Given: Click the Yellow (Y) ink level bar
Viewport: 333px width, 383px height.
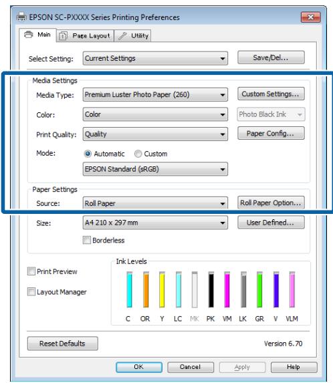Looking at the screenshot, I should point(162,289).
